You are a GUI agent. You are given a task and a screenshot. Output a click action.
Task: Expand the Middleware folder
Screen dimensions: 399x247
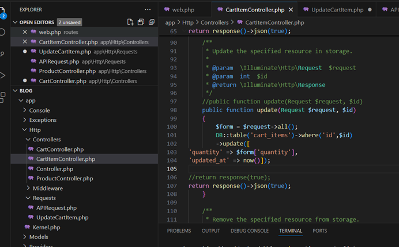(47, 188)
